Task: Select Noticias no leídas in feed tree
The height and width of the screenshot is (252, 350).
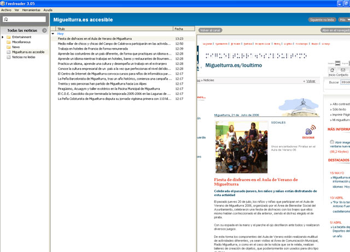Action: [24, 57]
